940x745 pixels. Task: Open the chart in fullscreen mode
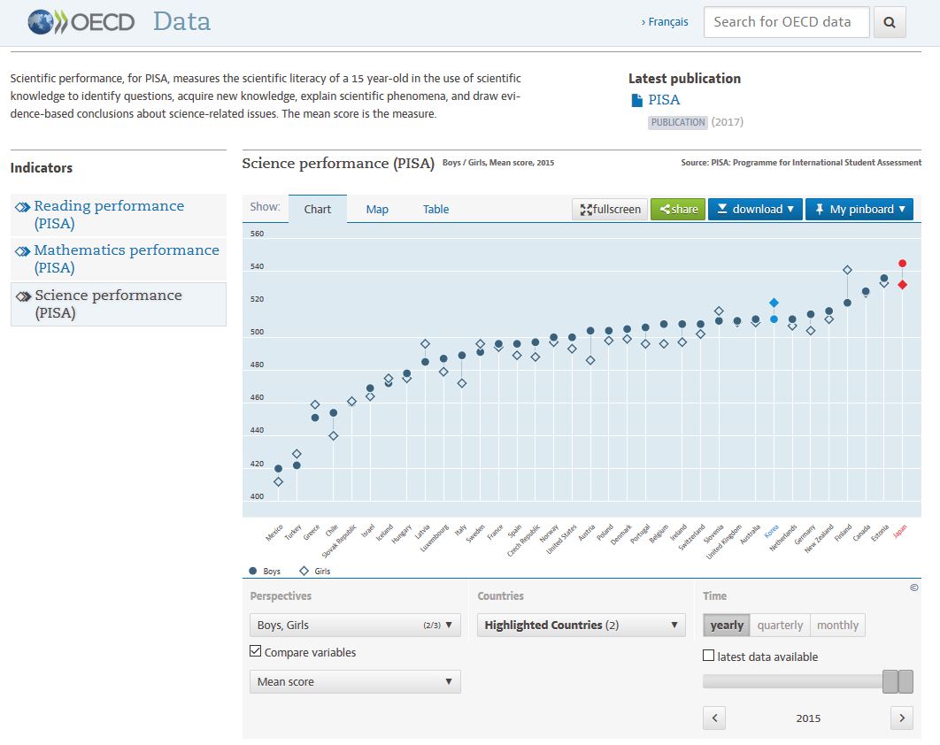click(x=610, y=210)
